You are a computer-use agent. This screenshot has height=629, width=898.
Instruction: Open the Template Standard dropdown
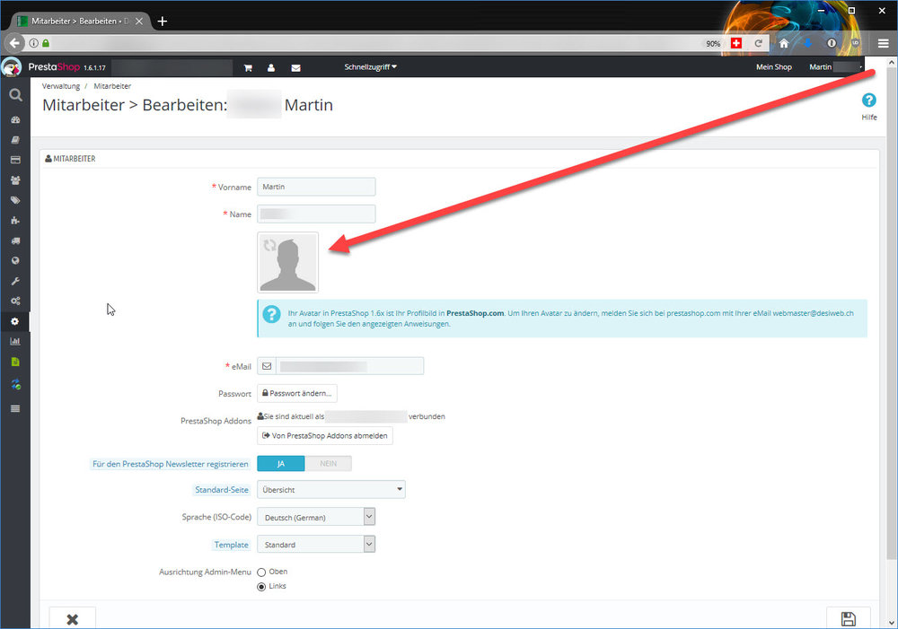[x=316, y=545]
